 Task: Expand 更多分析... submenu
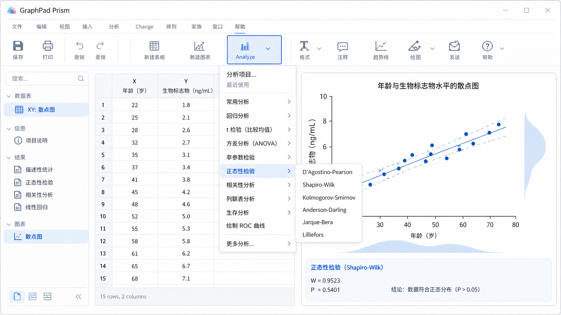point(258,244)
